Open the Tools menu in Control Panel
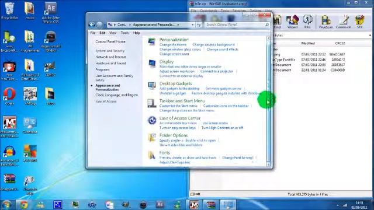 (124, 33)
